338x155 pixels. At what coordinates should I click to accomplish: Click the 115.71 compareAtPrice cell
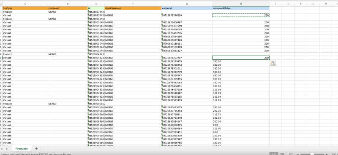coord(241,115)
